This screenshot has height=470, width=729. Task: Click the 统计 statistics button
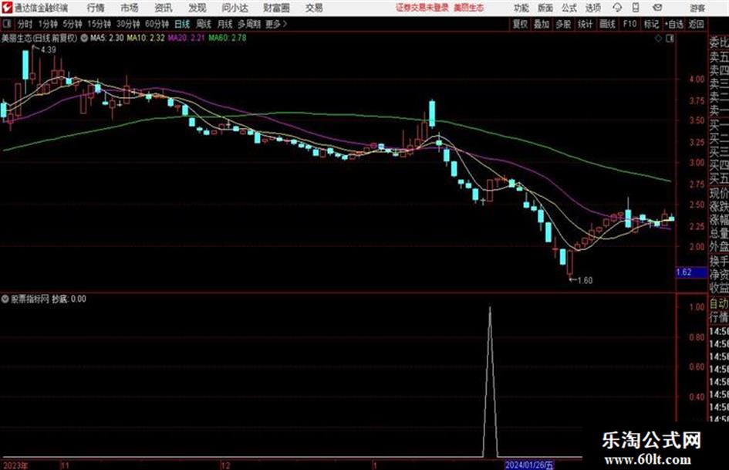586,24
